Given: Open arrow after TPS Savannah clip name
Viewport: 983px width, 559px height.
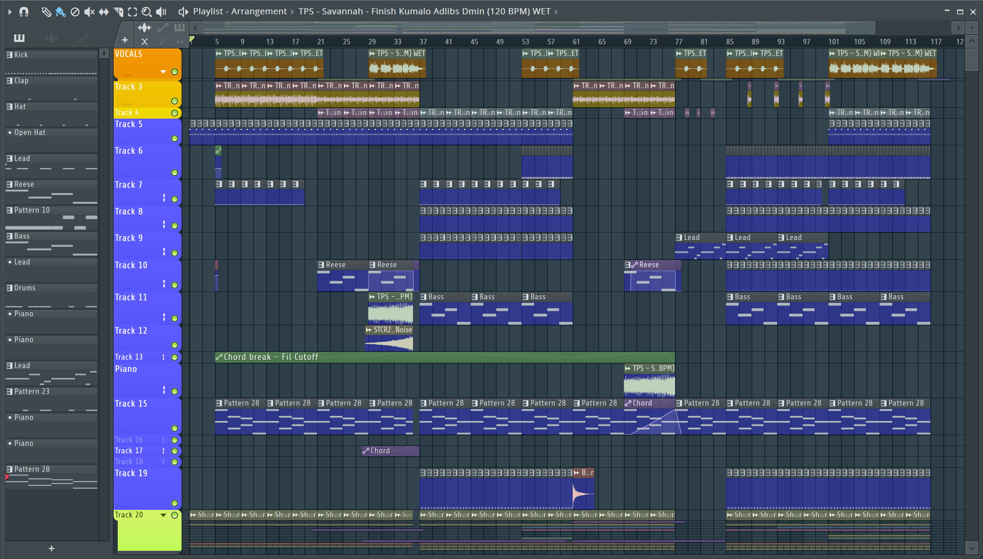Looking at the screenshot, I should point(556,12).
